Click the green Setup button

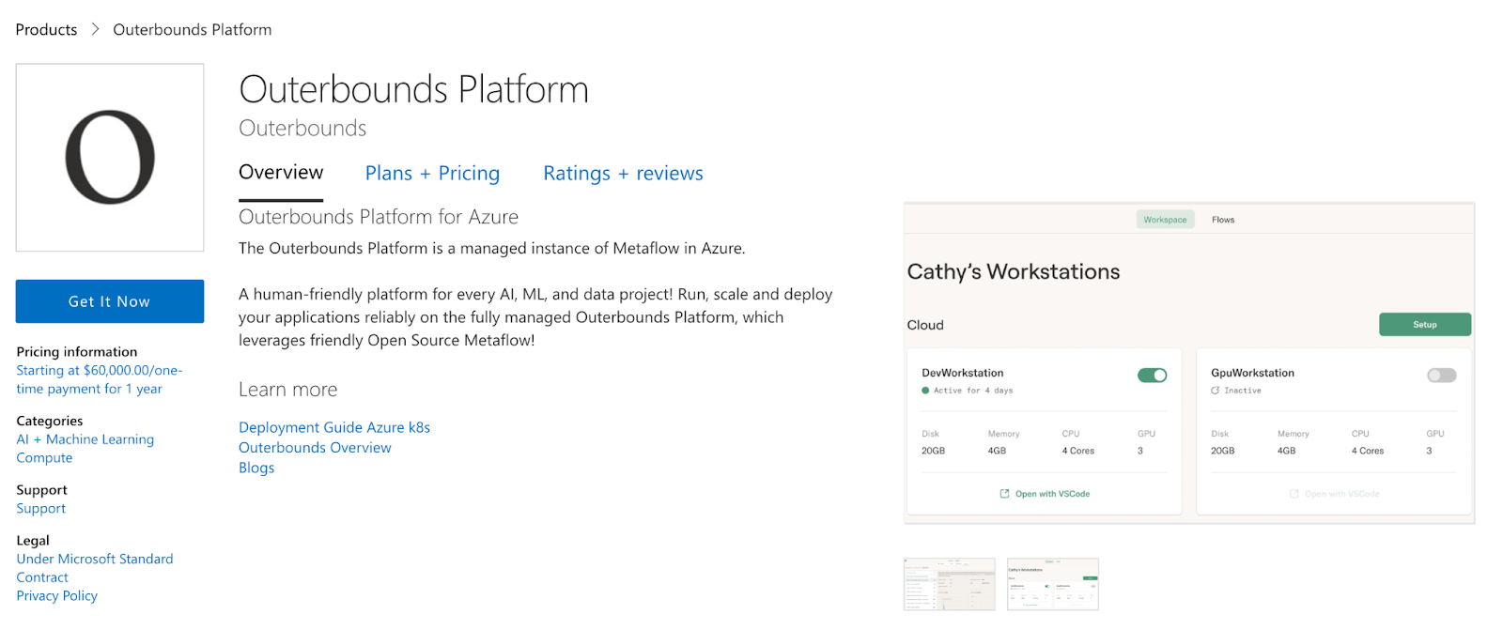[x=1424, y=325]
